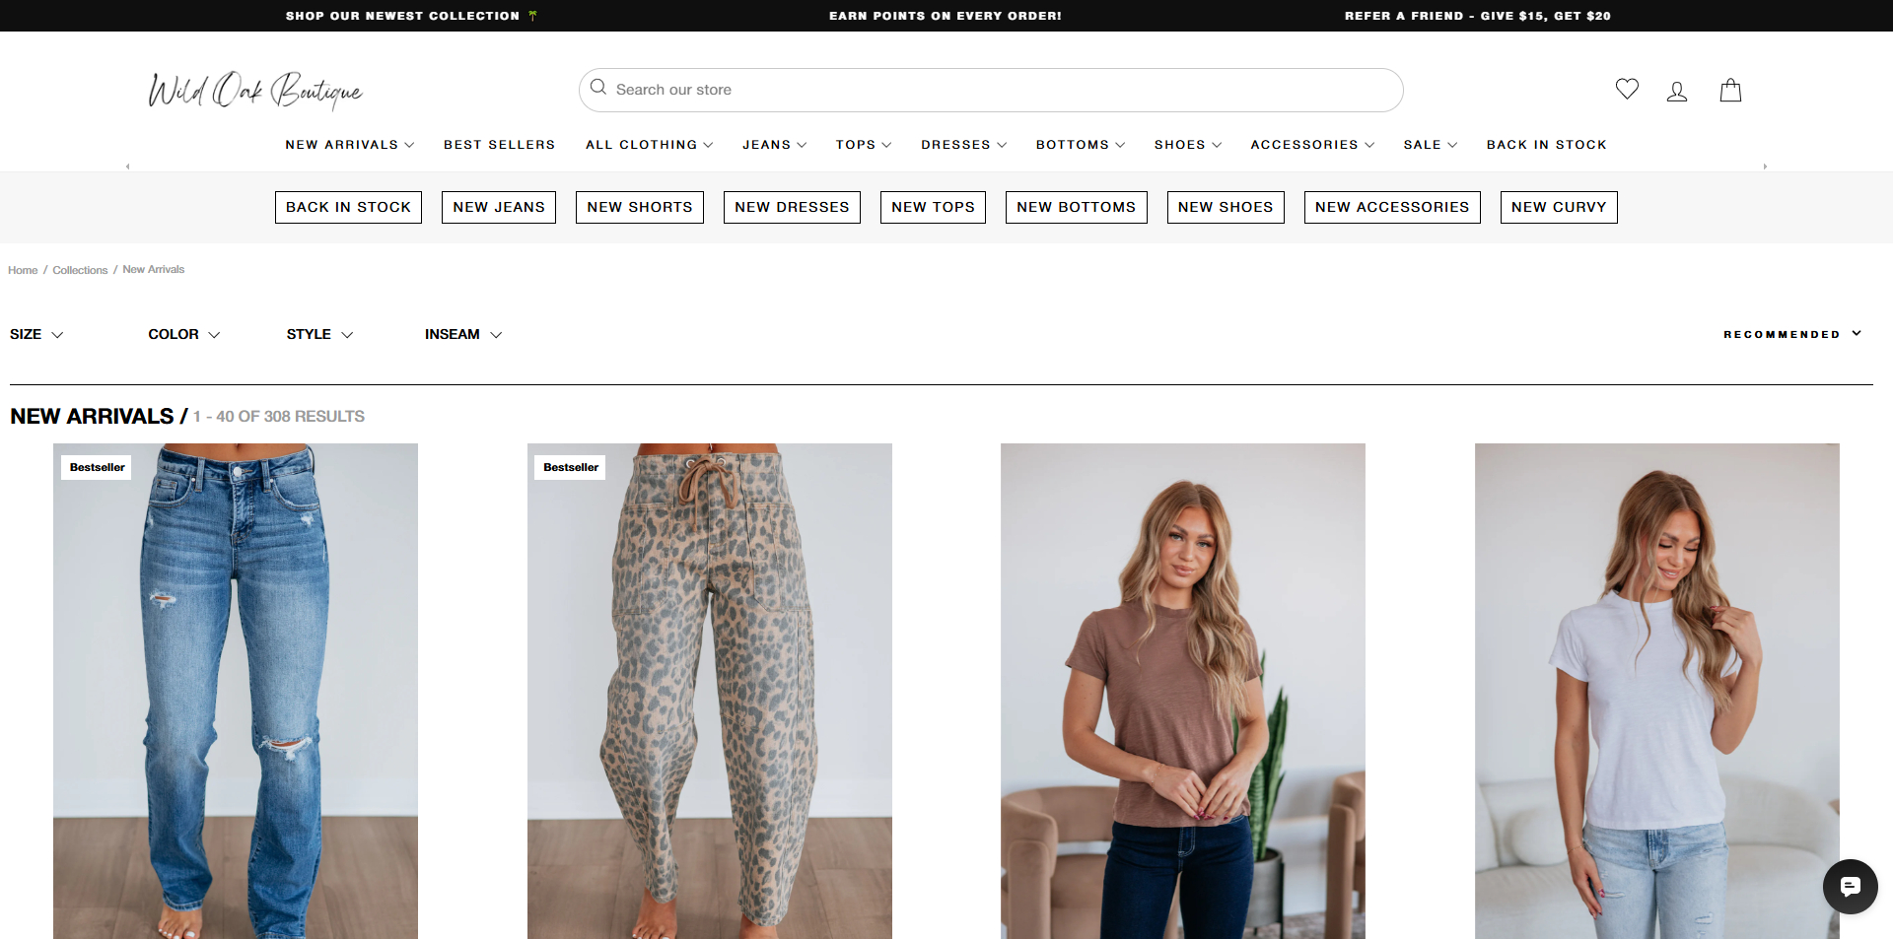Open the wishlist heart icon
Viewport: 1893px width, 939px height.
click(1627, 90)
